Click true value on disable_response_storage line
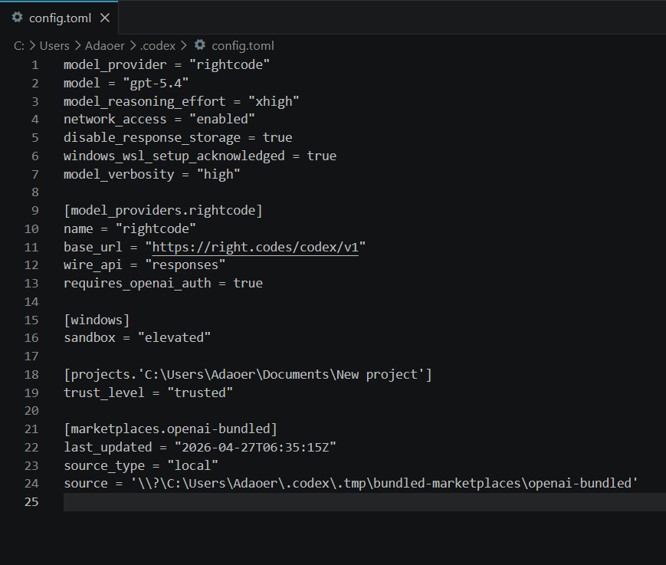Screen dimensions: 666x565 pos(277,137)
